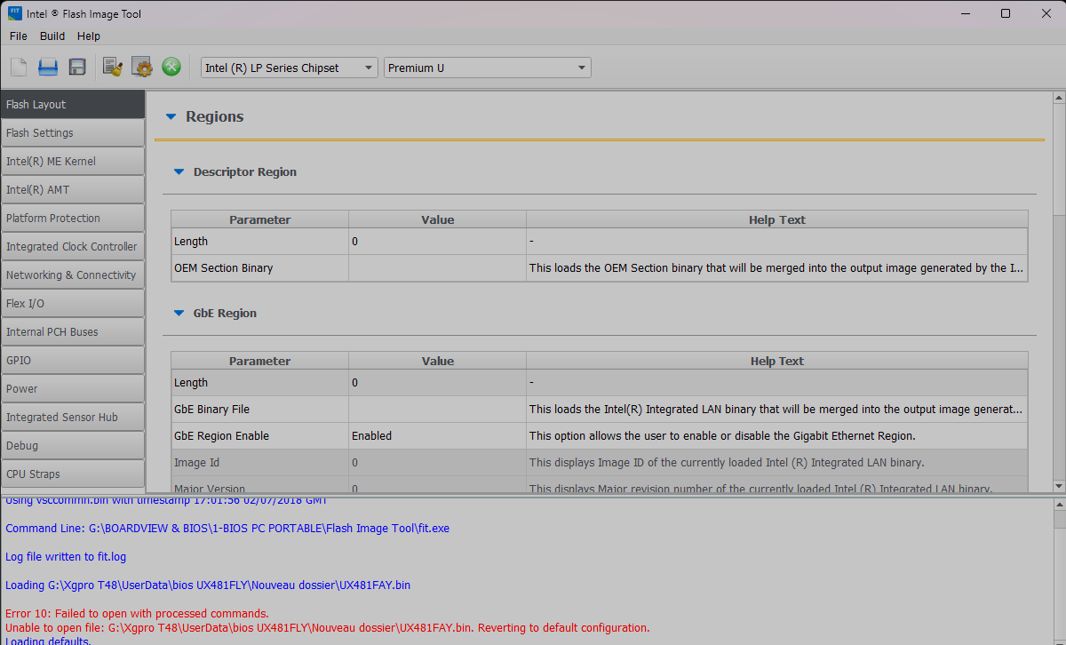1066x645 pixels.
Task: Open build settings gear icon
Action: pos(141,68)
